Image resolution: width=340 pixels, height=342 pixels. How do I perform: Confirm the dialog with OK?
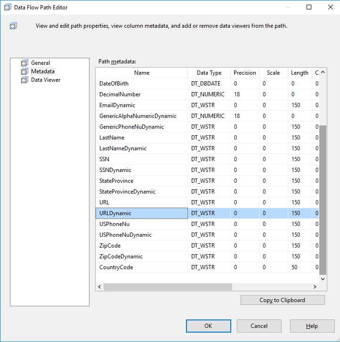(x=208, y=326)
